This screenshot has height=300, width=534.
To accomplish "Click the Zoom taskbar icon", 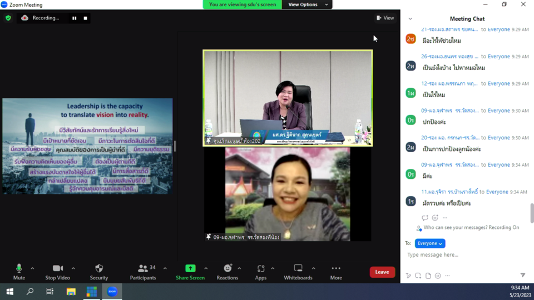I will (112, 292).
